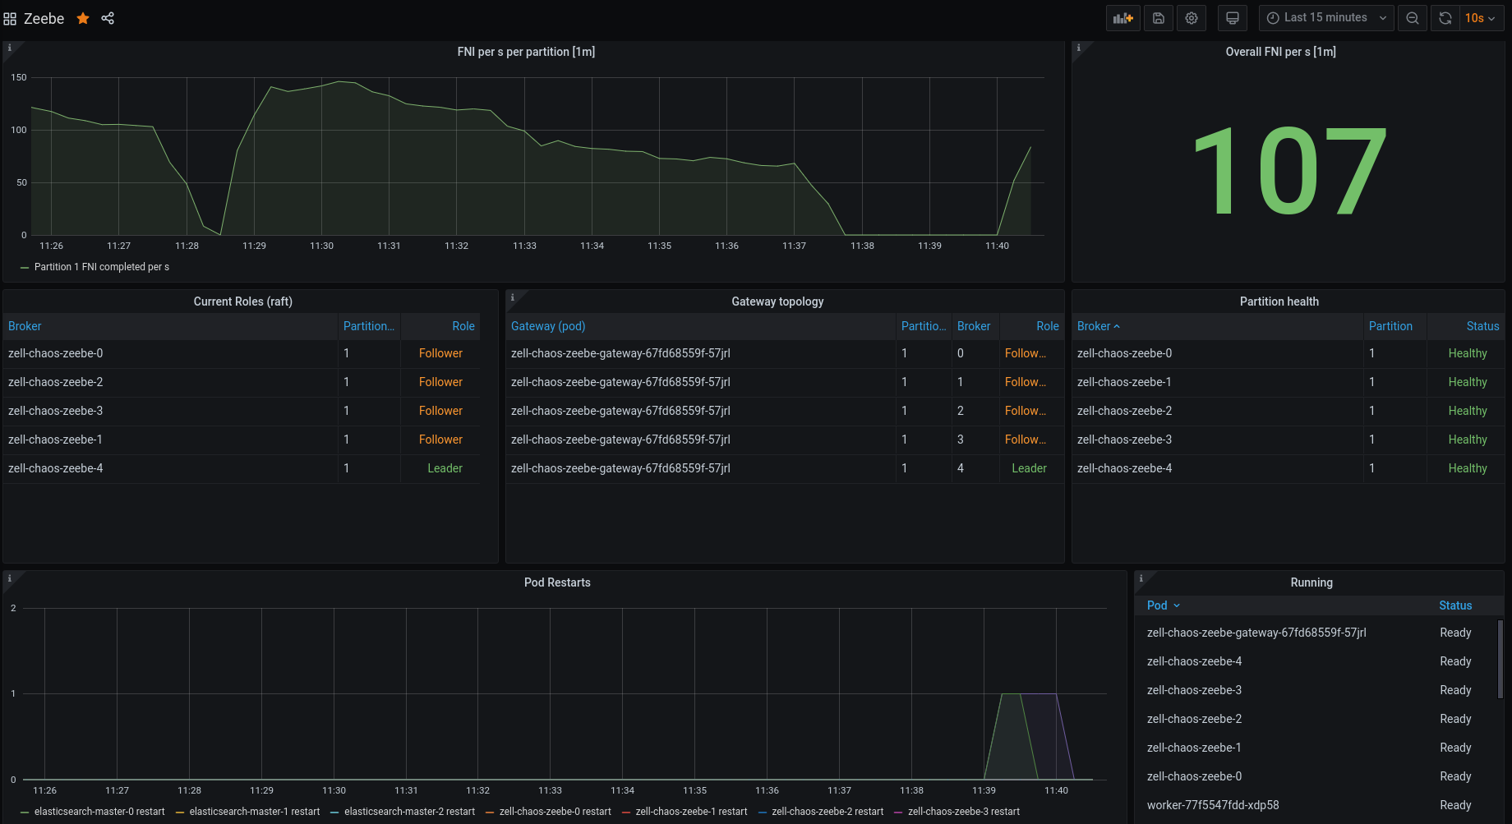
Task: Select zell-chaos-zeebe-0 row in Current Roles
Action: pyautogui.click(x=55, y=353)
